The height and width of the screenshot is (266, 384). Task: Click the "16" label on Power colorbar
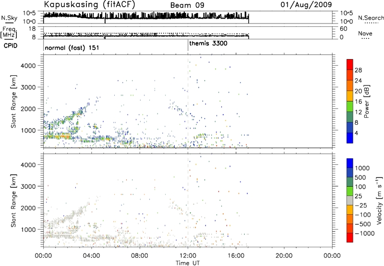(x=358, y=102)
